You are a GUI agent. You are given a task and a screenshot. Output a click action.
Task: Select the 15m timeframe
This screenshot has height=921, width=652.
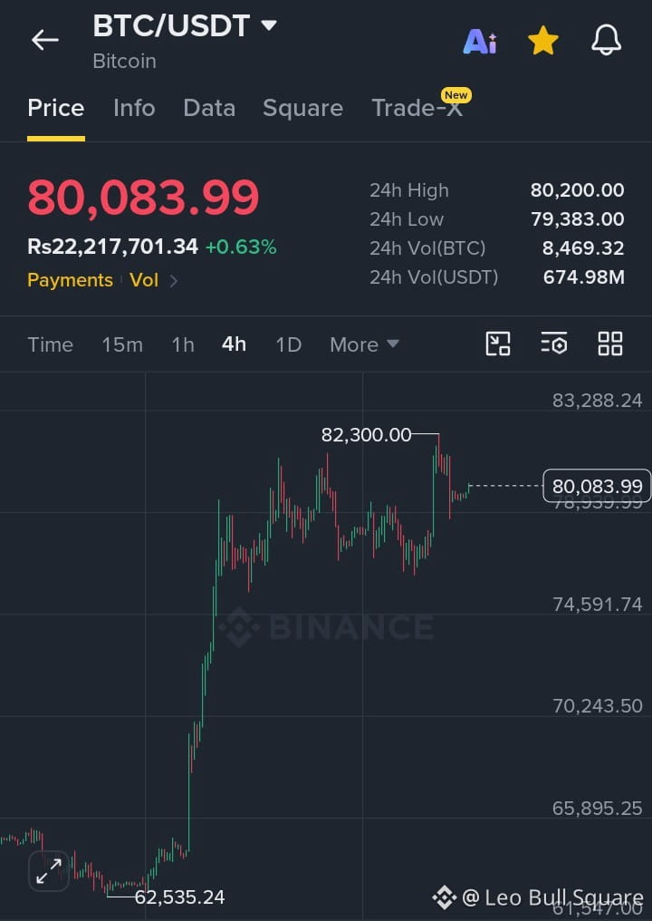tap(122, 344)
